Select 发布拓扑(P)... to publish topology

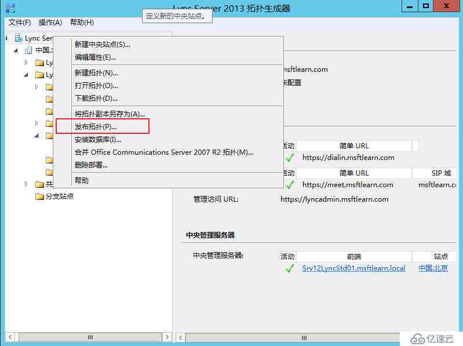96,127
